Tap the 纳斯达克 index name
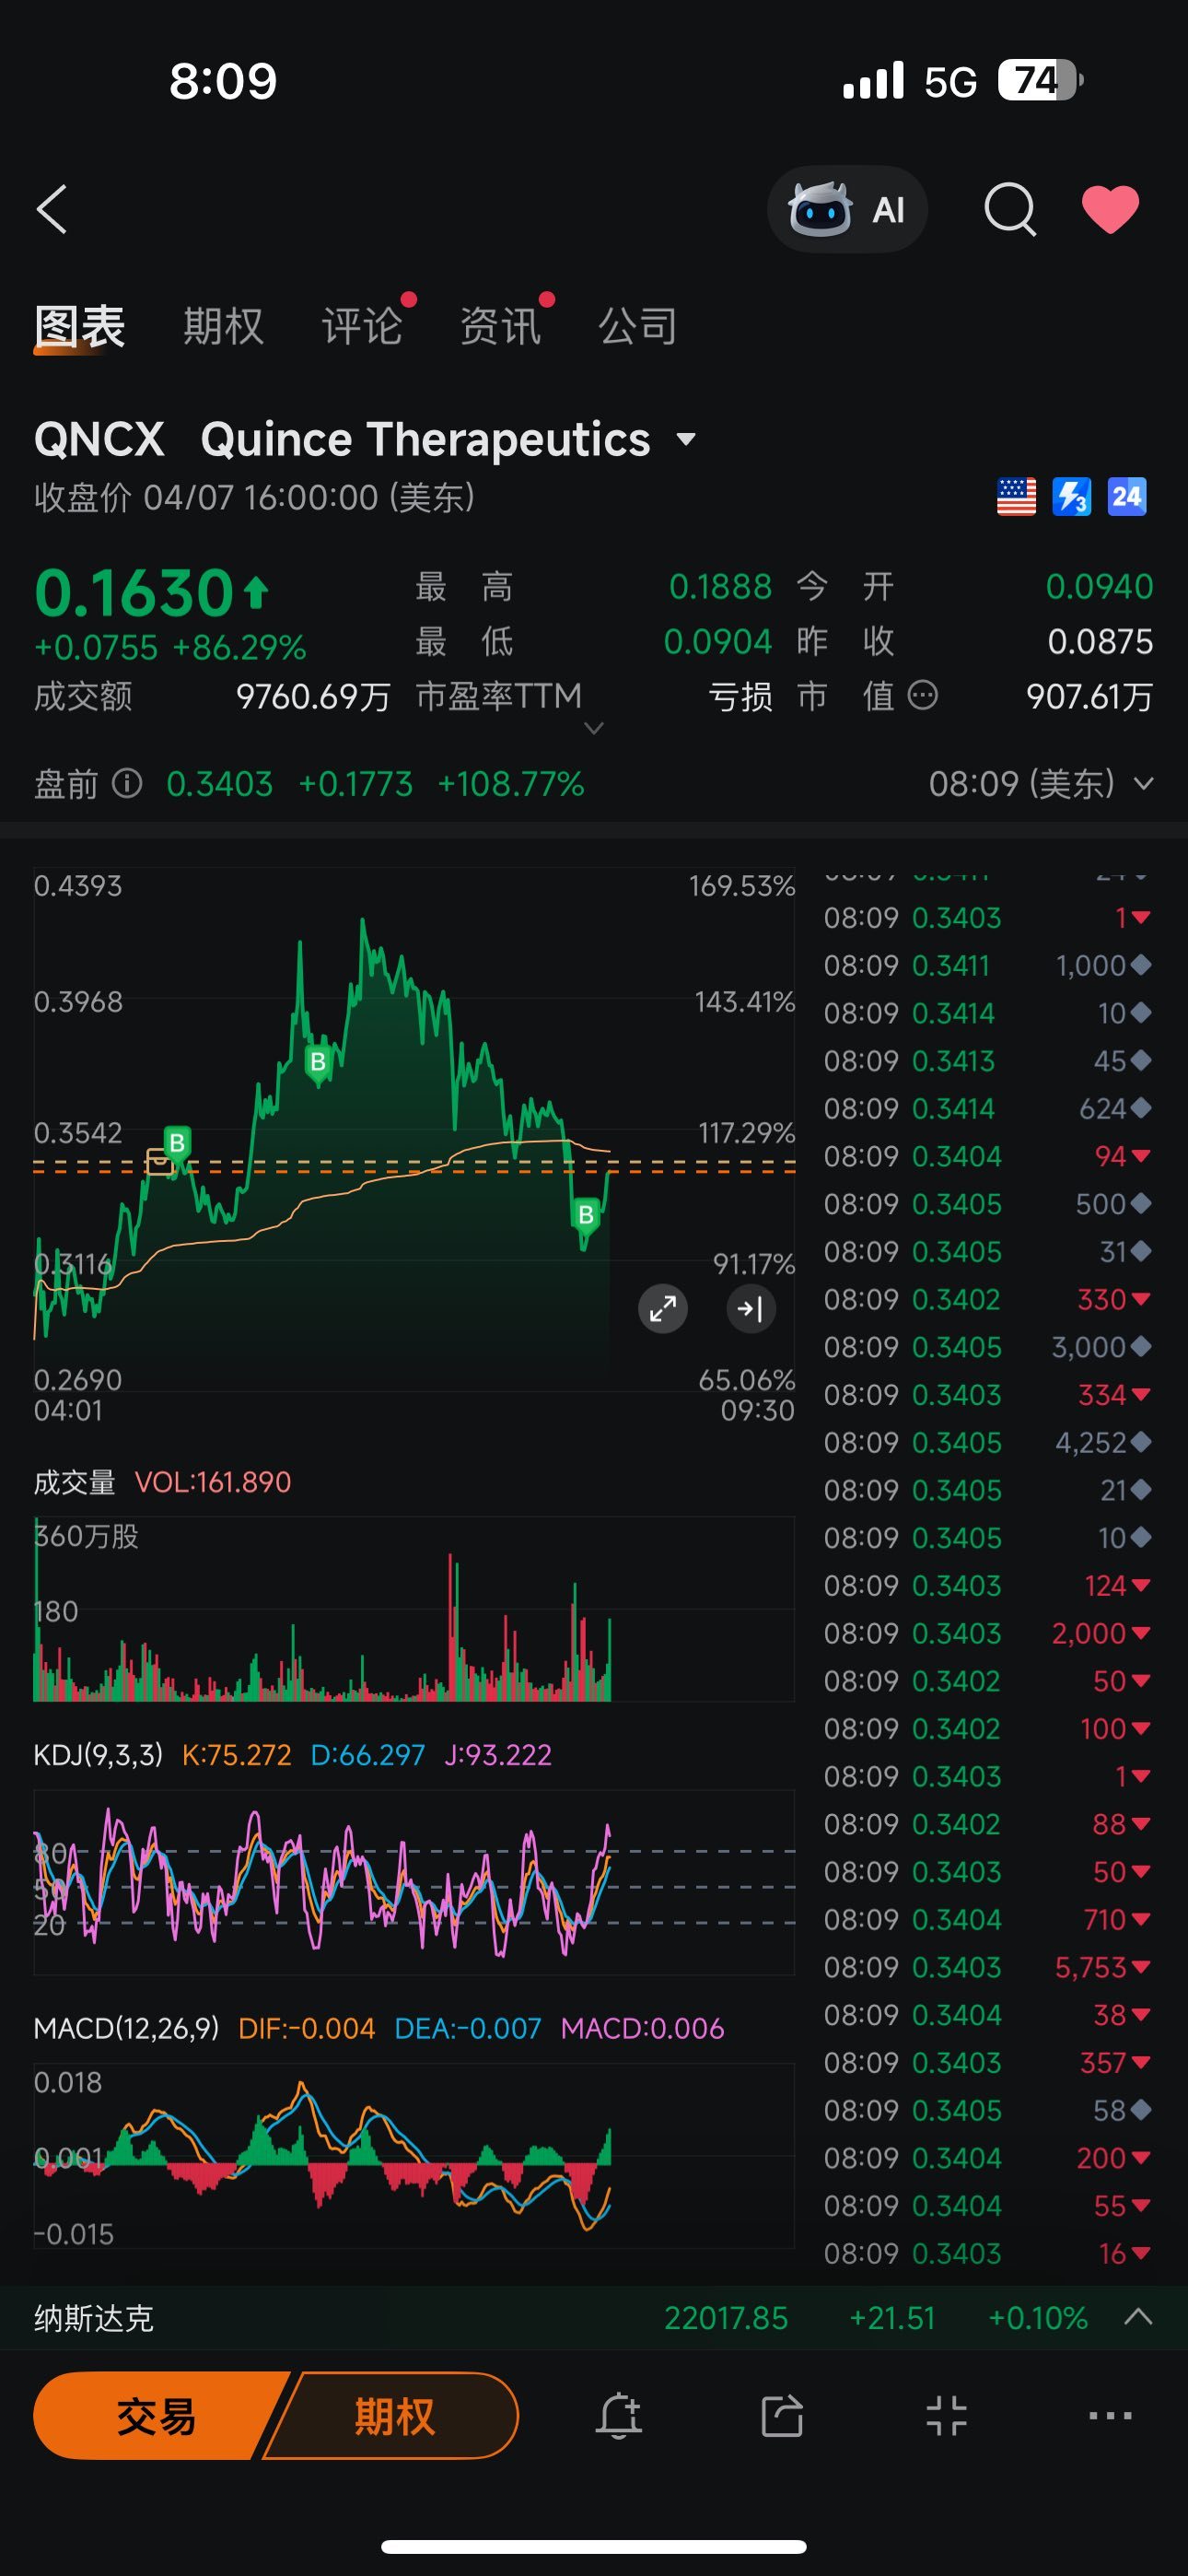This screenshot has height=2576, width=1188. (94, 2318)
